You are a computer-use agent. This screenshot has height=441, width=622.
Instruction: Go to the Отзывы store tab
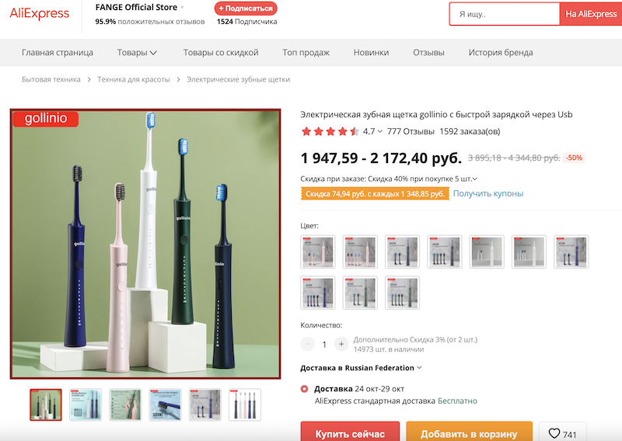(x=428, y=52)
